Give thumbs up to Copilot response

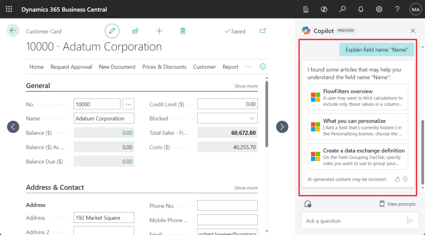(397, 179)
